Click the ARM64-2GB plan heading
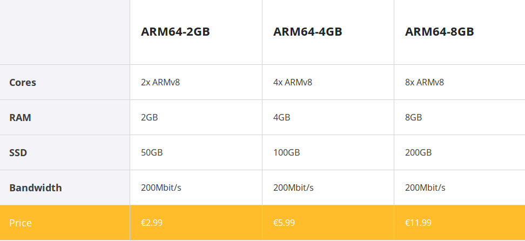 pyautogui.click(x=175, y=32)
